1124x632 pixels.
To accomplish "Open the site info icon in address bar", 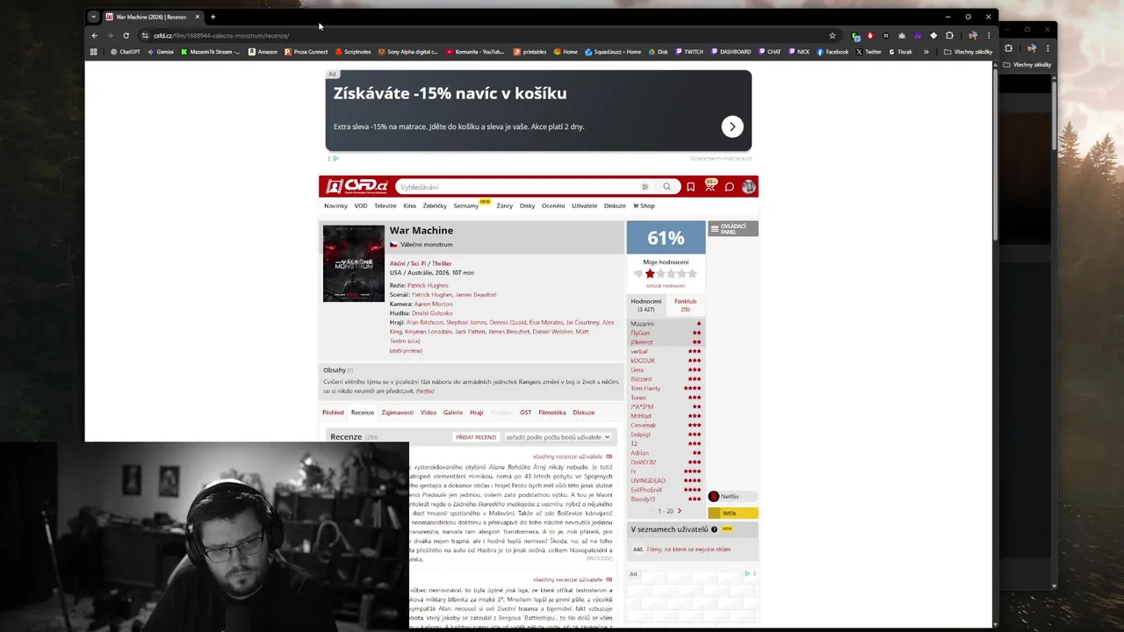I will [145, 35].
